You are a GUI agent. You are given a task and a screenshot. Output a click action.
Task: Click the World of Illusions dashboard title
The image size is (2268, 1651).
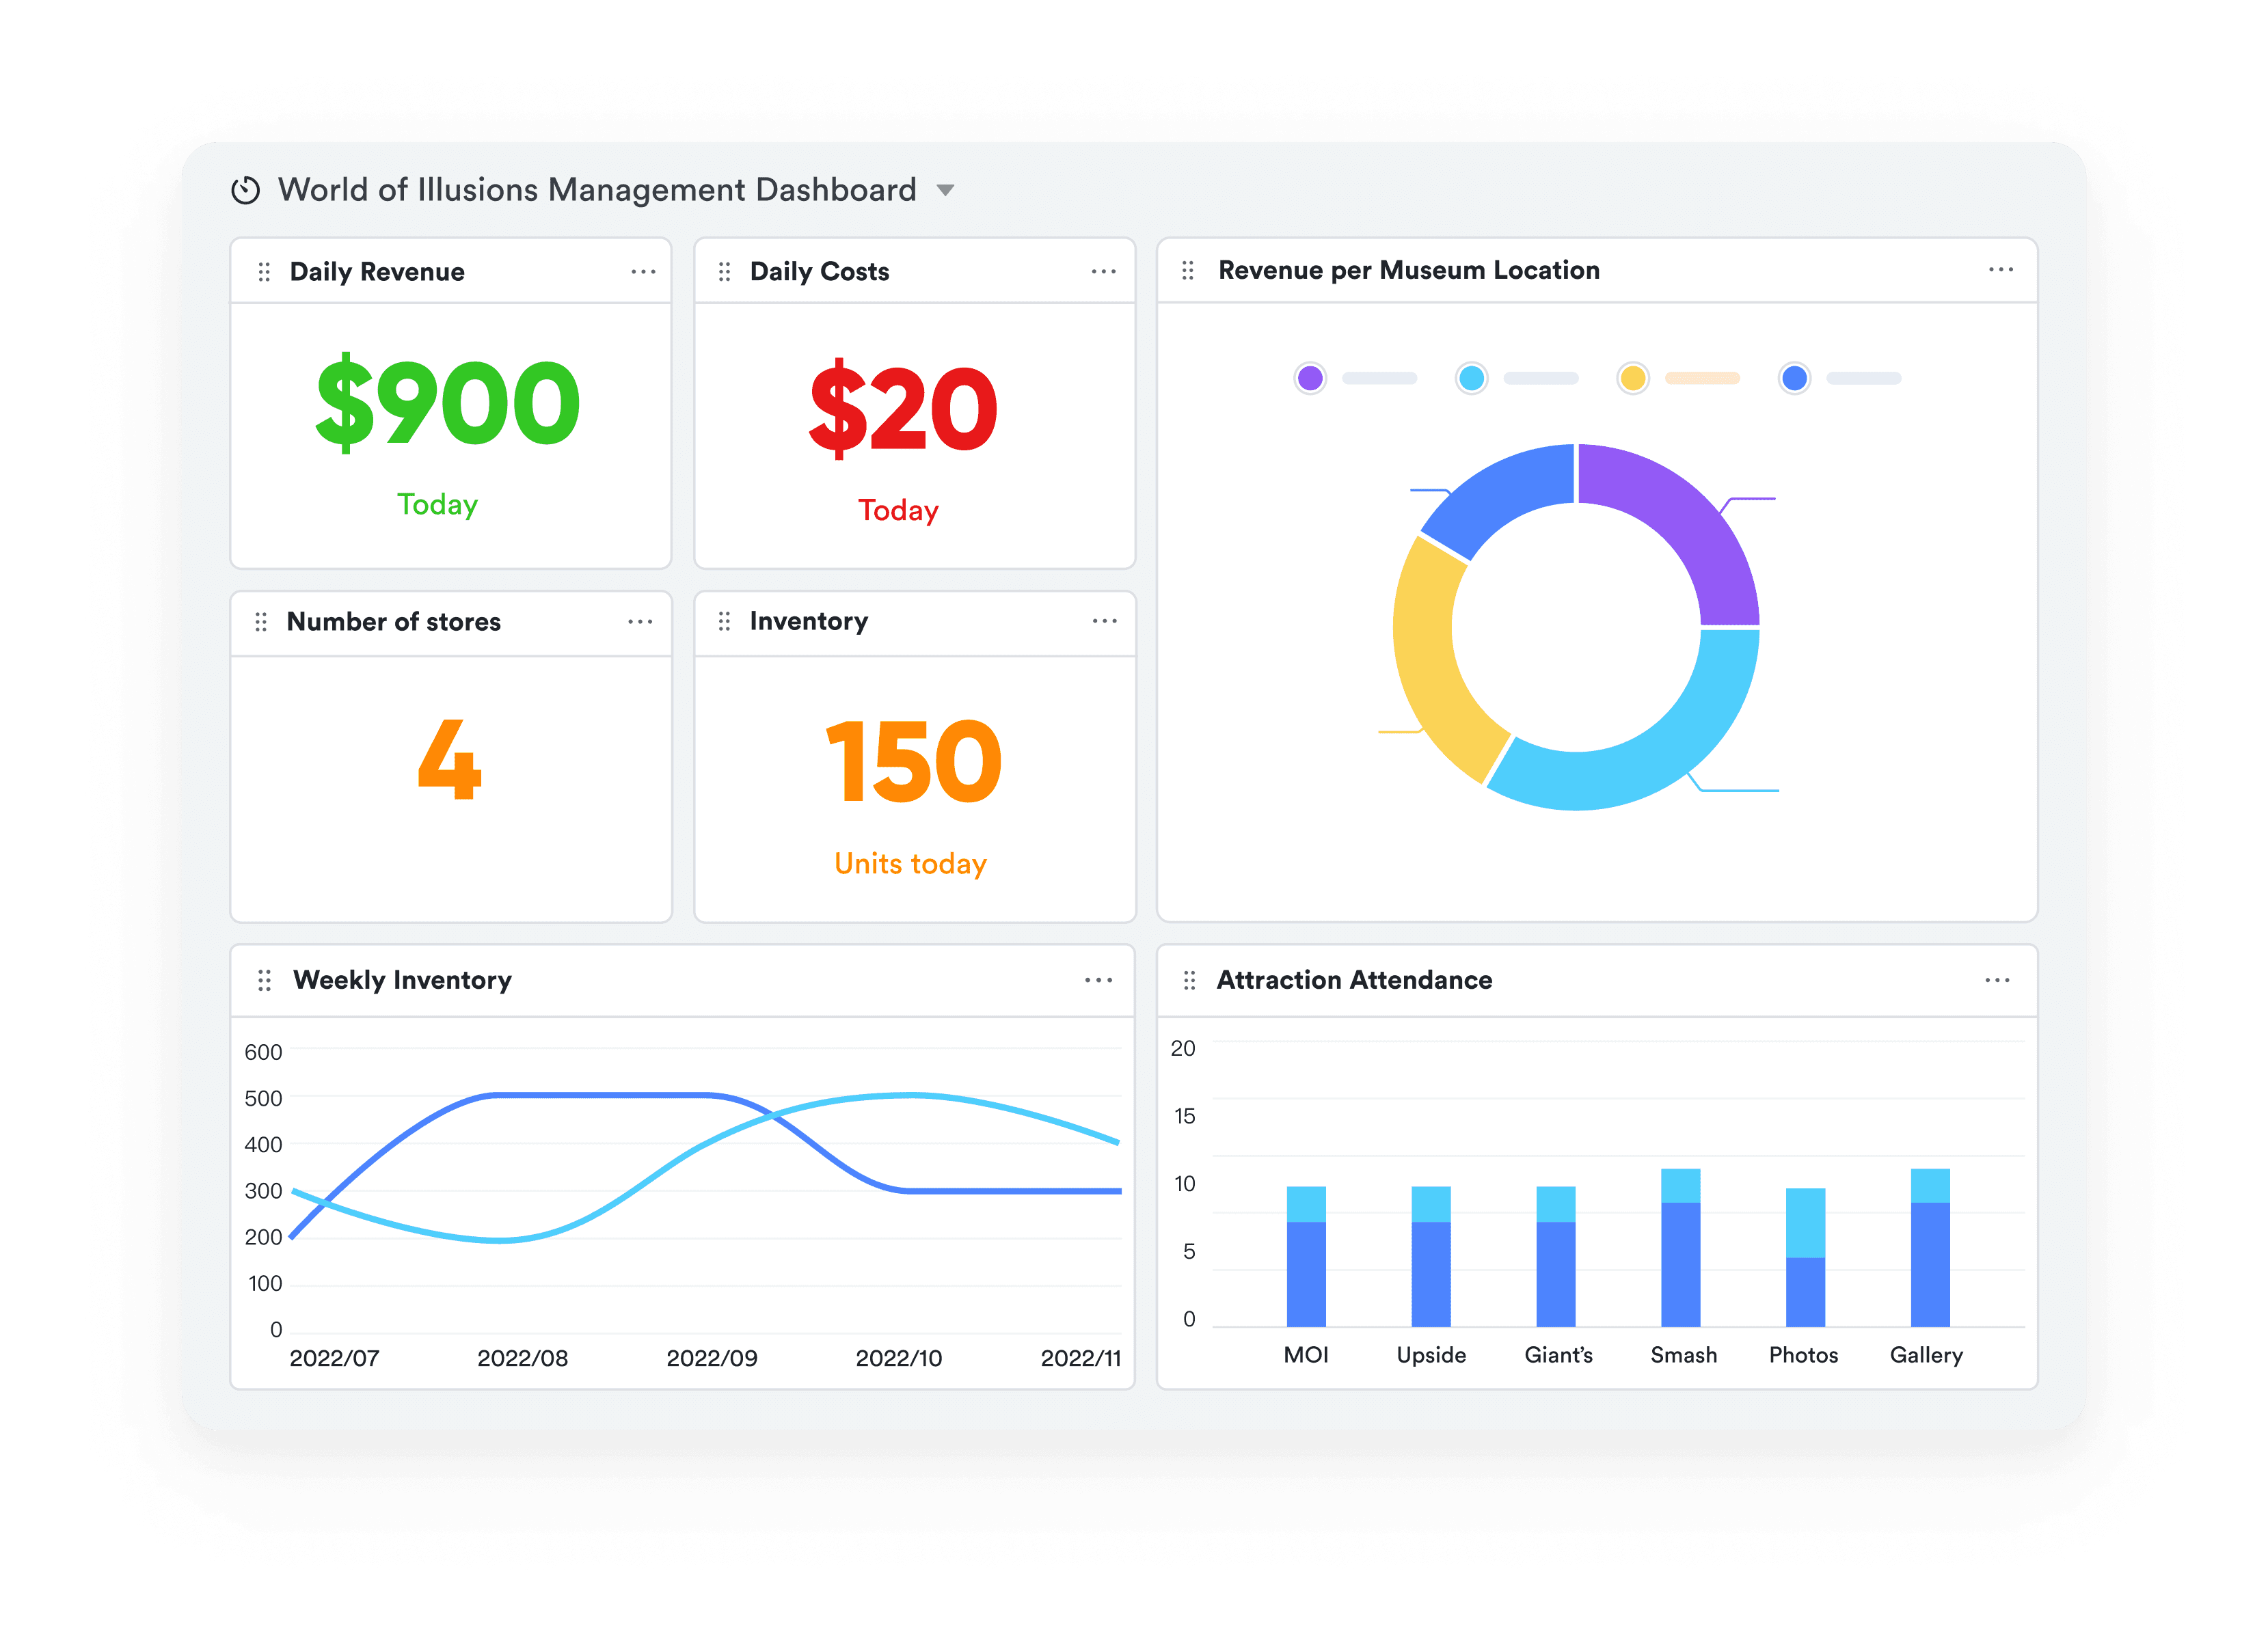tap(597, 190)
